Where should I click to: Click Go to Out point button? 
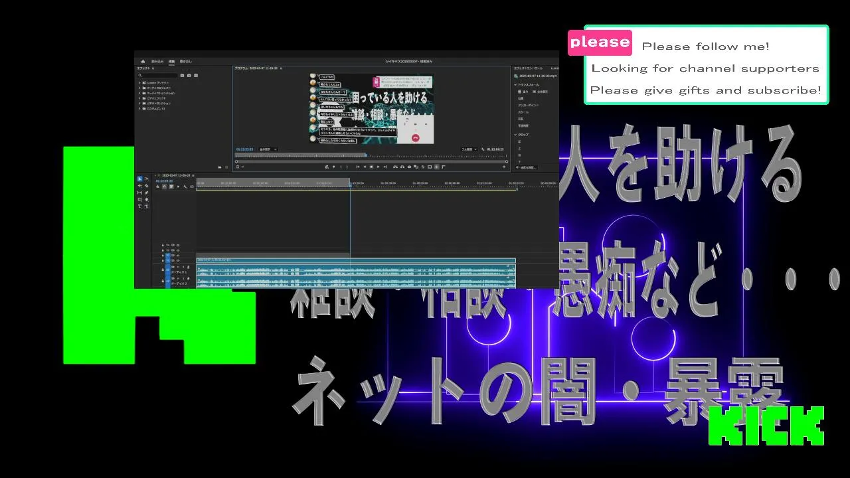(384, 167)
